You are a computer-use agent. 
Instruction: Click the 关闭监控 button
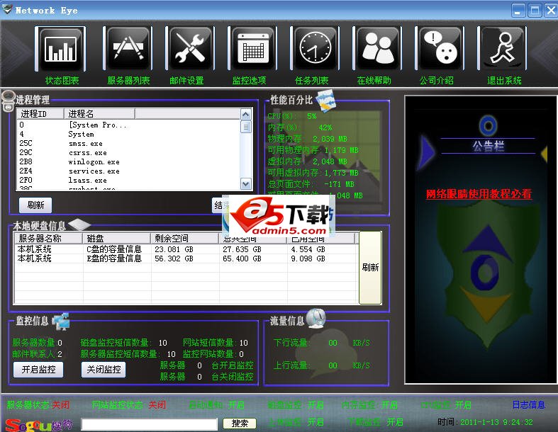pos(104,370)
